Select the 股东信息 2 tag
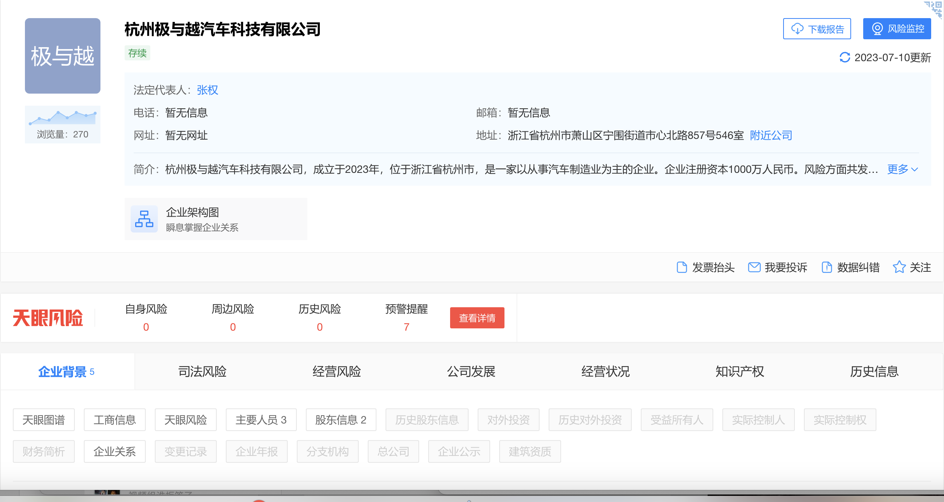944x502 pixels. click(341, 420)
